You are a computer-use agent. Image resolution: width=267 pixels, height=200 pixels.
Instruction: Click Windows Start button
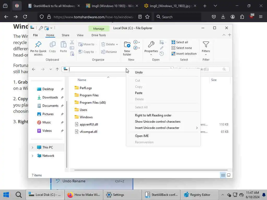click(x=6, y=195)
